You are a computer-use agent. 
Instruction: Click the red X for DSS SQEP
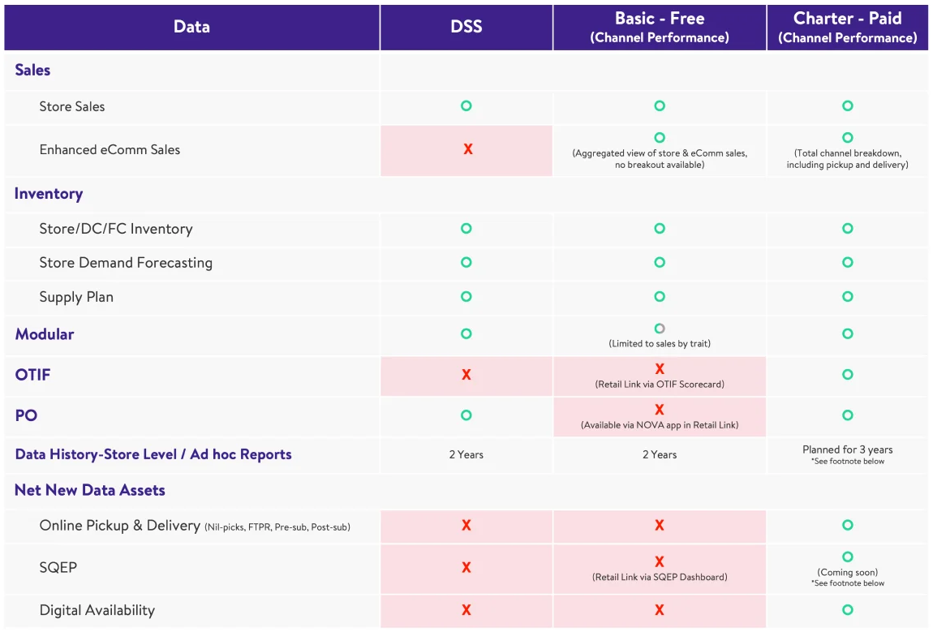point(466,567)
